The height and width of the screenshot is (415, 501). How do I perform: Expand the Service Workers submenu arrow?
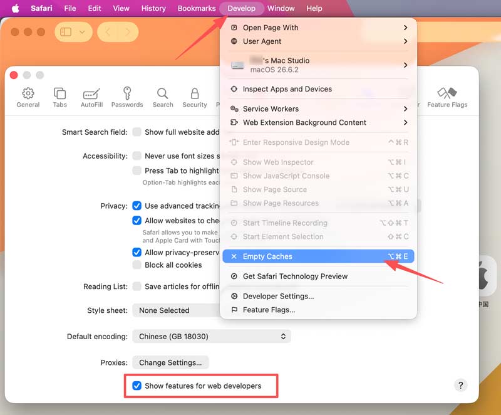405,108
